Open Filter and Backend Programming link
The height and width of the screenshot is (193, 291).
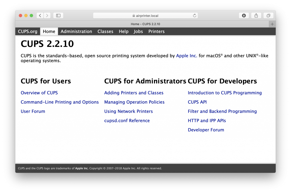coord(222,111)
